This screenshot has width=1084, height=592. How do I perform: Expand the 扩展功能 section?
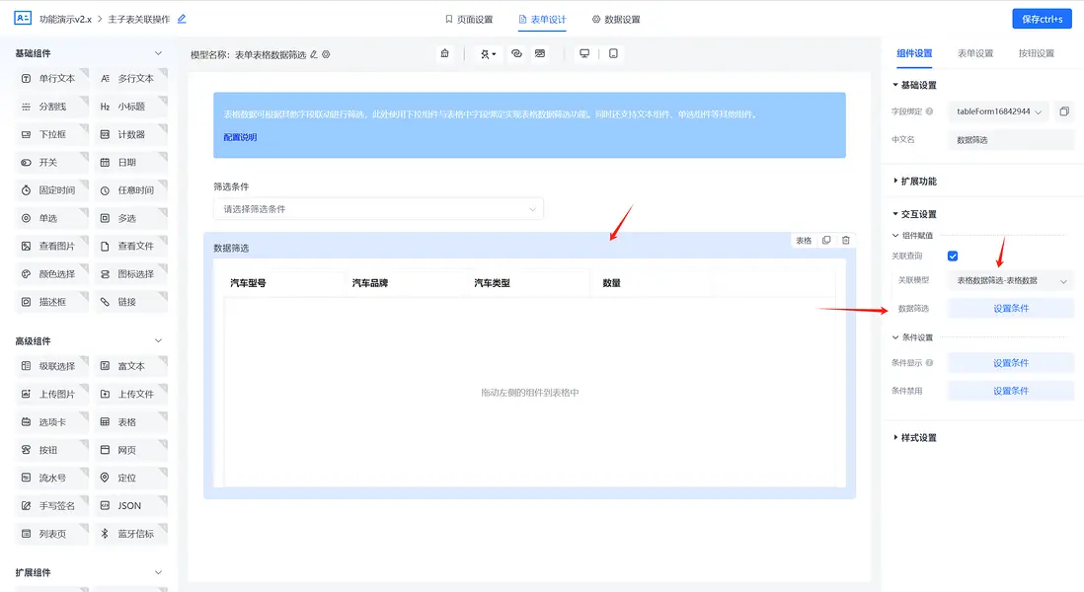[914, 181]
